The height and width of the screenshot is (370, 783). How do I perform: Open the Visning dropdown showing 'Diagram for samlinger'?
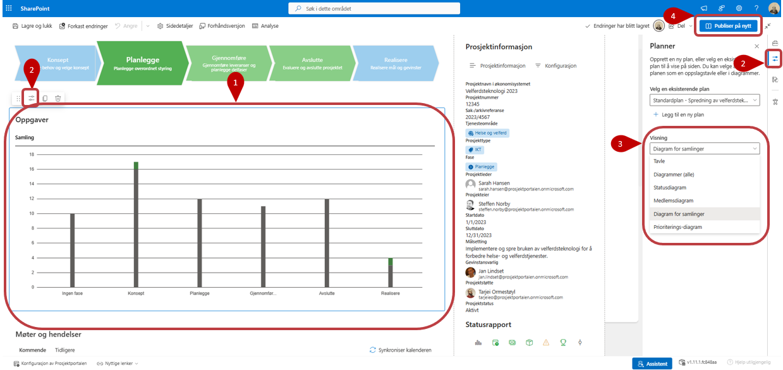tap(704, 149)
